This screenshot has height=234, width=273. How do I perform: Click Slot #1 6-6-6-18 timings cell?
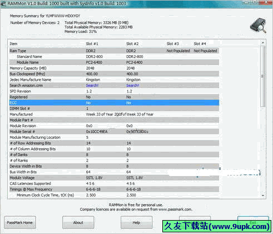pos(93,189)
